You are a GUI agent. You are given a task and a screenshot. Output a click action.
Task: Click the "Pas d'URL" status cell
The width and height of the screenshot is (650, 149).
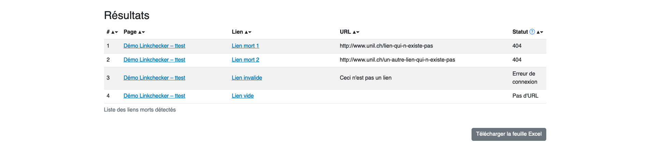(525, 96)
